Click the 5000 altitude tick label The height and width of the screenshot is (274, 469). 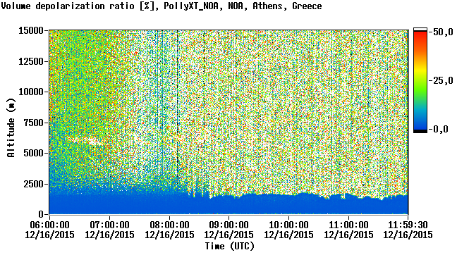tap(34, 153)
